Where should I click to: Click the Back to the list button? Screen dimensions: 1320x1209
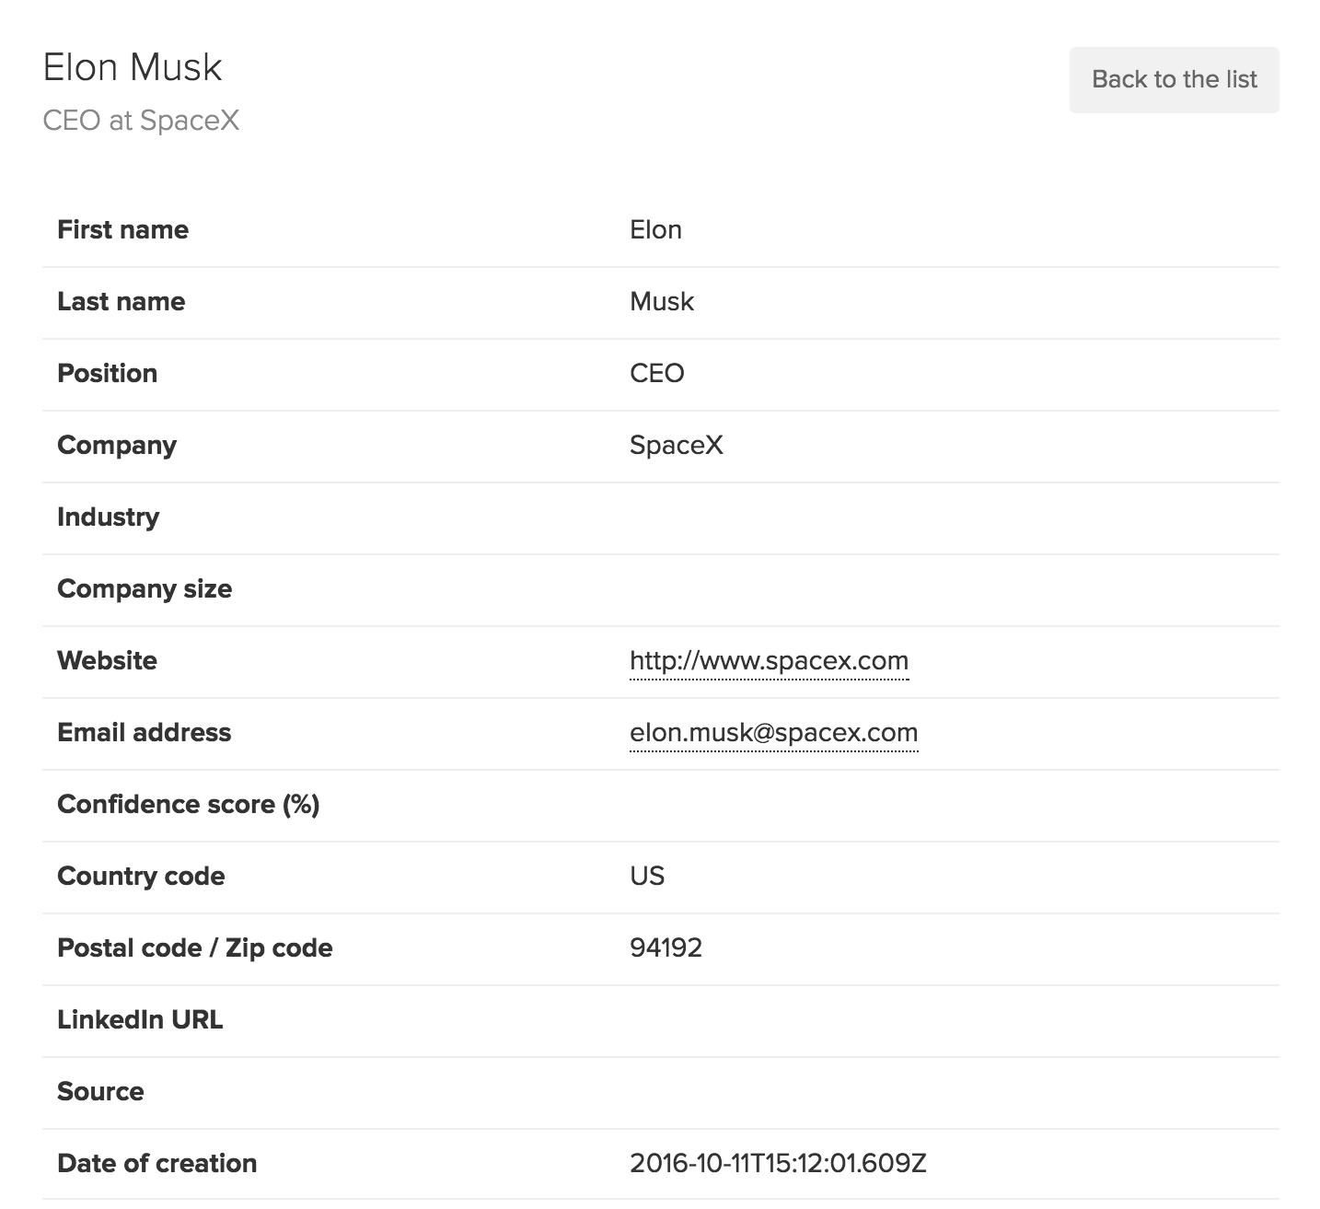1174,80
